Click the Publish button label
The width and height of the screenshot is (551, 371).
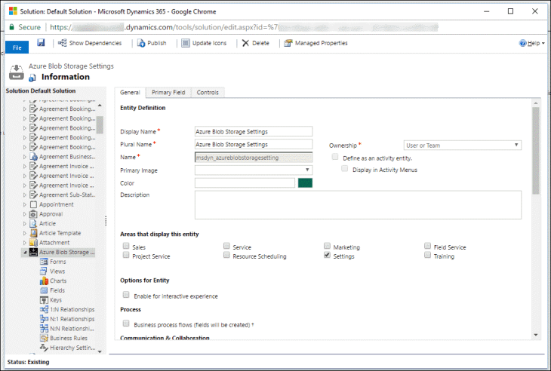click(157, 43)
